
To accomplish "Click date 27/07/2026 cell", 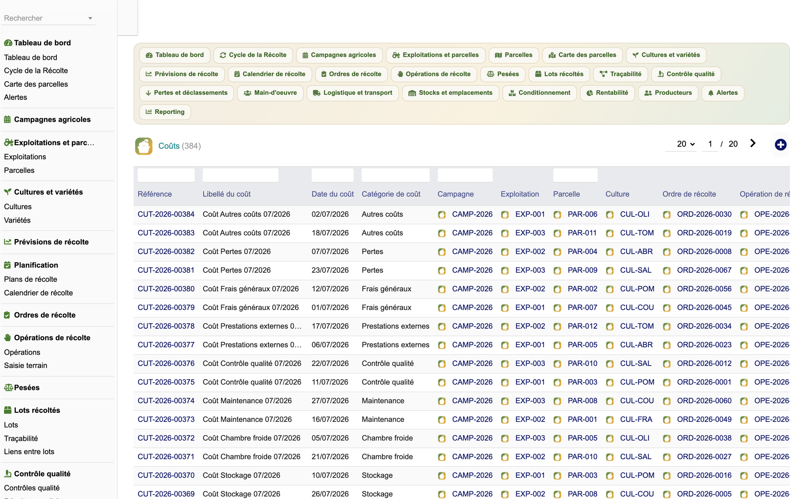I will [330, 401].
